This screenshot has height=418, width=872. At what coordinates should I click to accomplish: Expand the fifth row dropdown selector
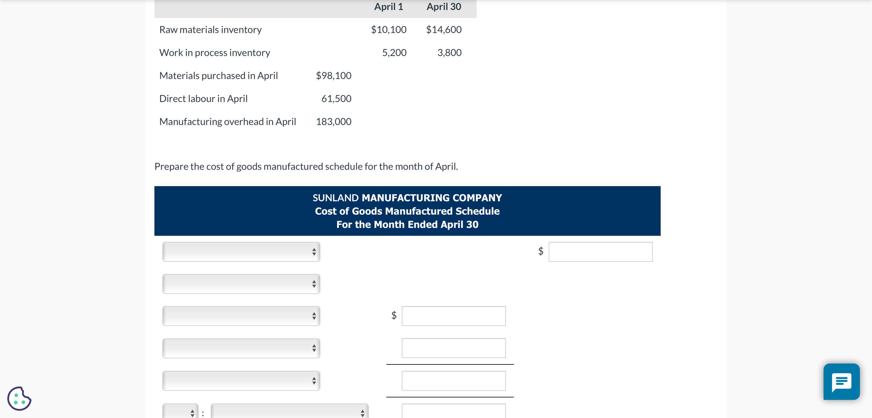(x=241, y=380)
